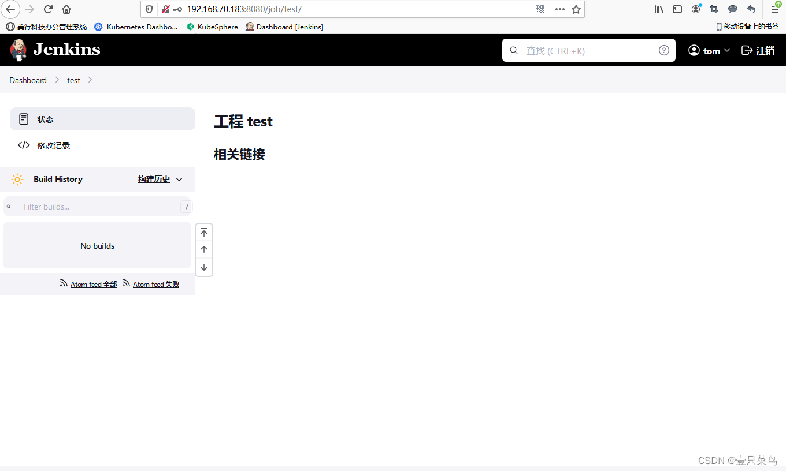Screen dimensions: 786x471
Task: Open 美行科技办公管理系统 bookmark
Action: click(47, 27)
